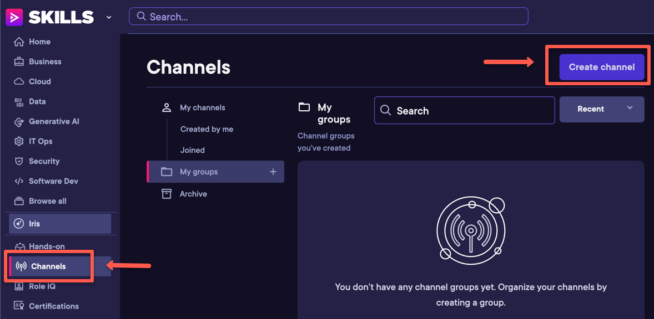Add a new group with the plus icon
Viewport: 654px width, 319px height.
point(273,172)
